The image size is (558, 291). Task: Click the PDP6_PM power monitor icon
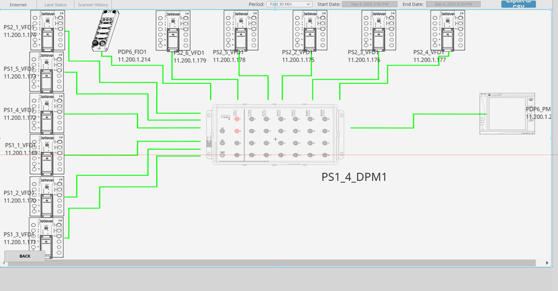[x=507, y=114]
